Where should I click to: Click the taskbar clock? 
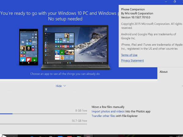tap(179, 135)
